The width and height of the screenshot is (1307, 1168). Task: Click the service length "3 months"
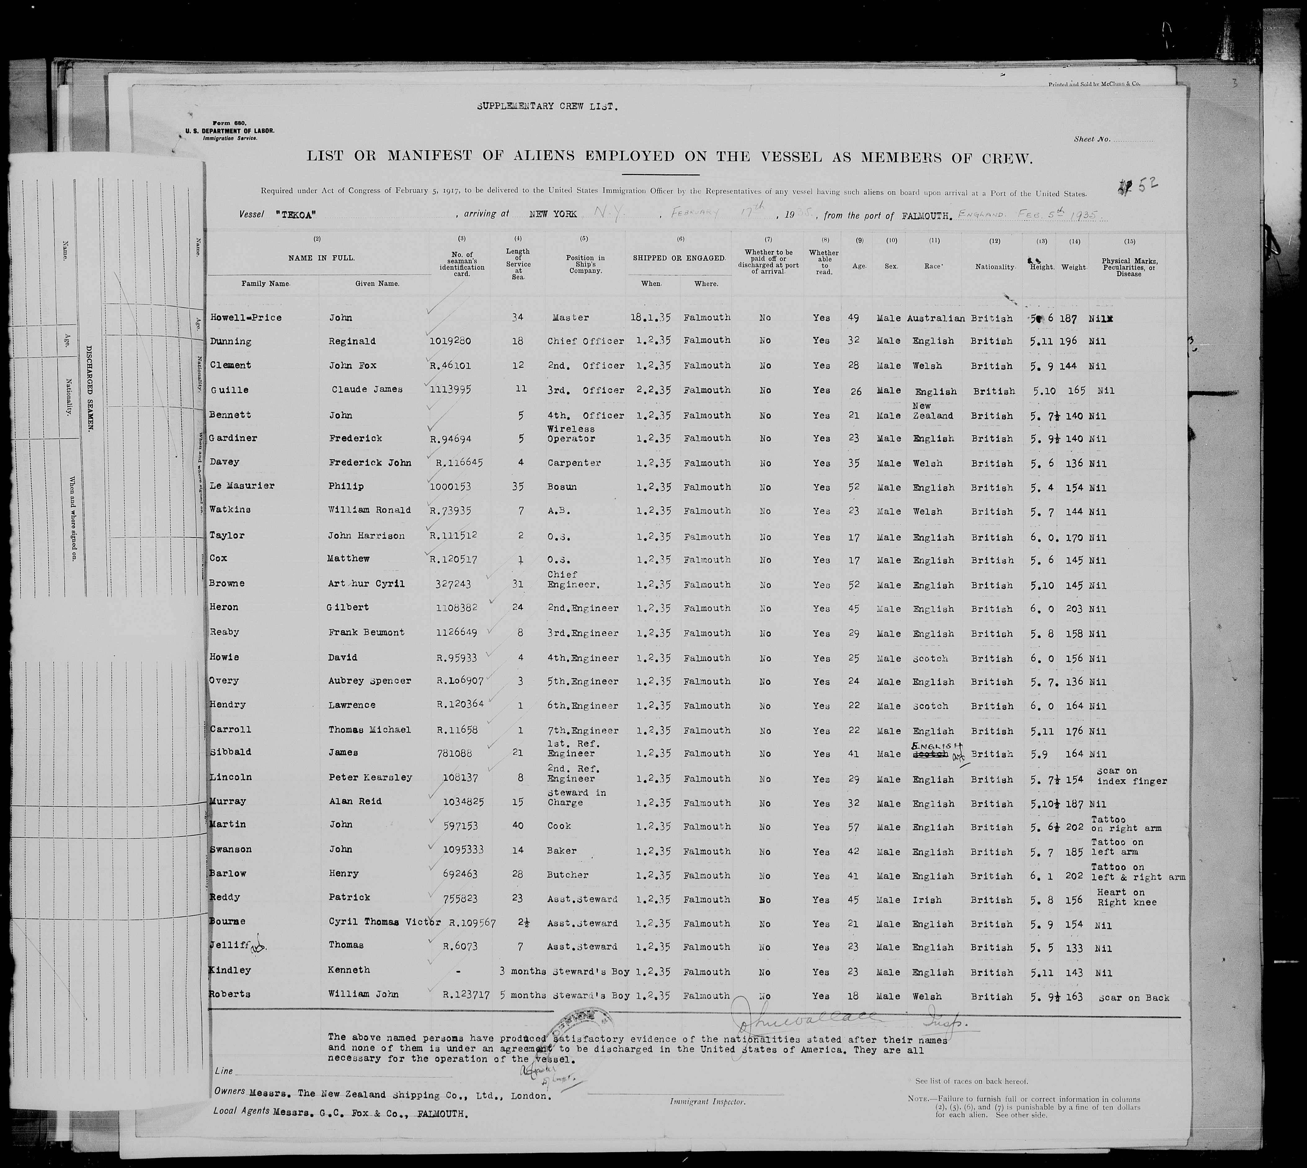coord(523,971)
